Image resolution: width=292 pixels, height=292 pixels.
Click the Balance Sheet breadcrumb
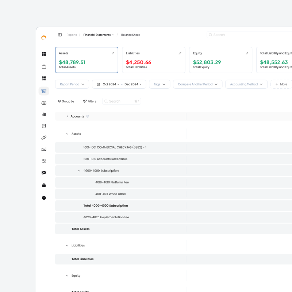point(130,35)
